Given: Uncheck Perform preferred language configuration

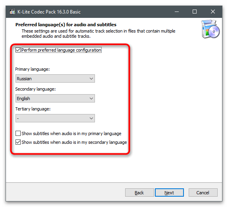Looking at the screenshot, I should [18, 50].
